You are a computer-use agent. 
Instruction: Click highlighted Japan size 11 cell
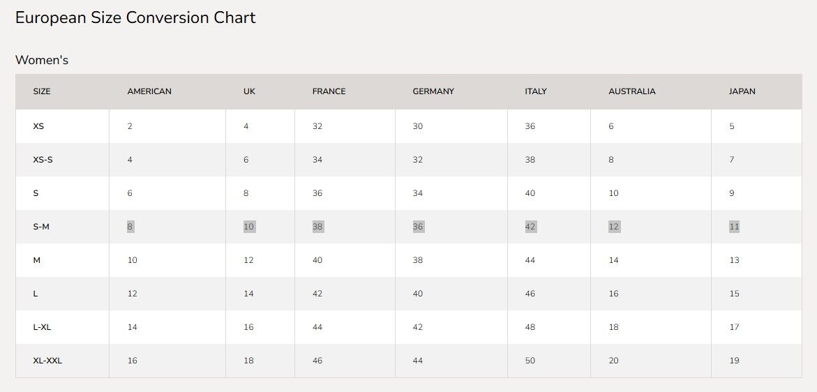pyautogui.click(x=734, y=227)
